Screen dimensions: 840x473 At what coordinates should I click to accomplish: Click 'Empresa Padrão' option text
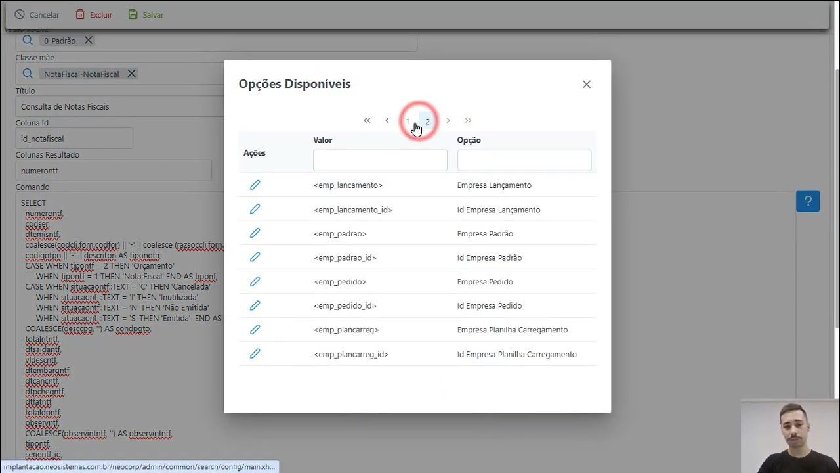point(485,234)
